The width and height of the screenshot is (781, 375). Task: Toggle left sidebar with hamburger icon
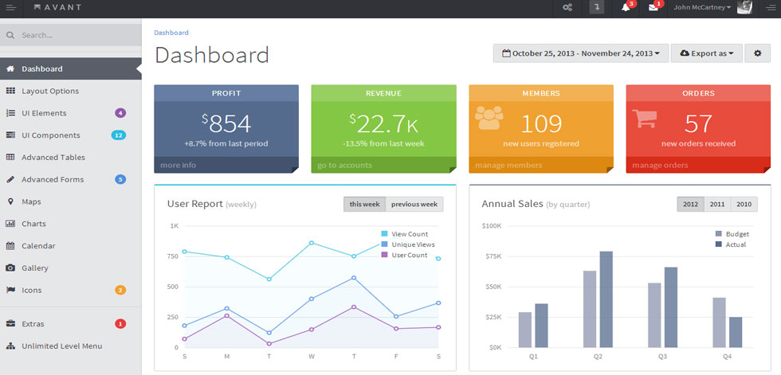(x=11, y=7)
